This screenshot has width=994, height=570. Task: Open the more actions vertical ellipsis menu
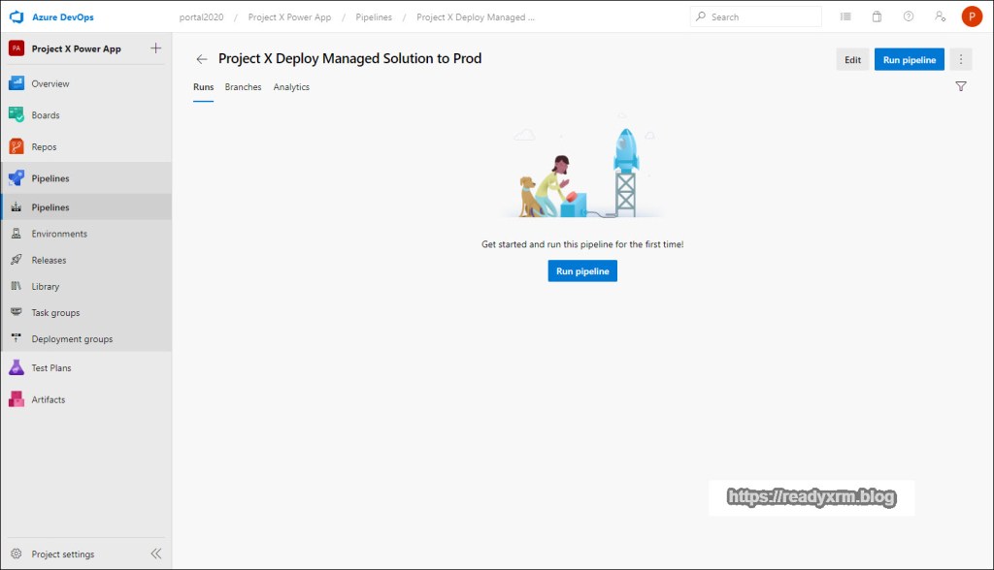point(961,60)
